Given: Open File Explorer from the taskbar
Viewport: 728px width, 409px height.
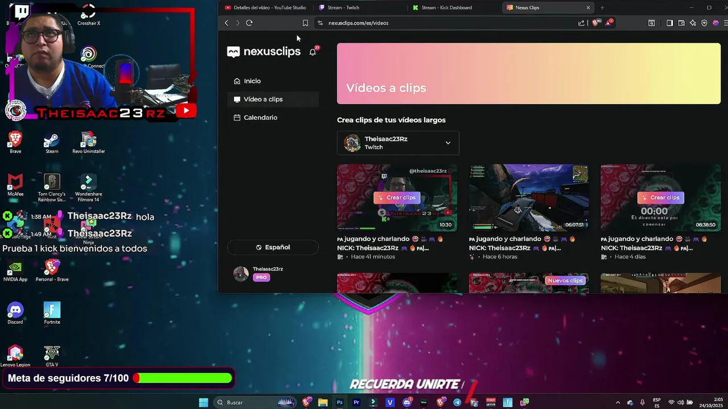Looking at the screenshot, I should pyautogui.click(x=322, y=403).
